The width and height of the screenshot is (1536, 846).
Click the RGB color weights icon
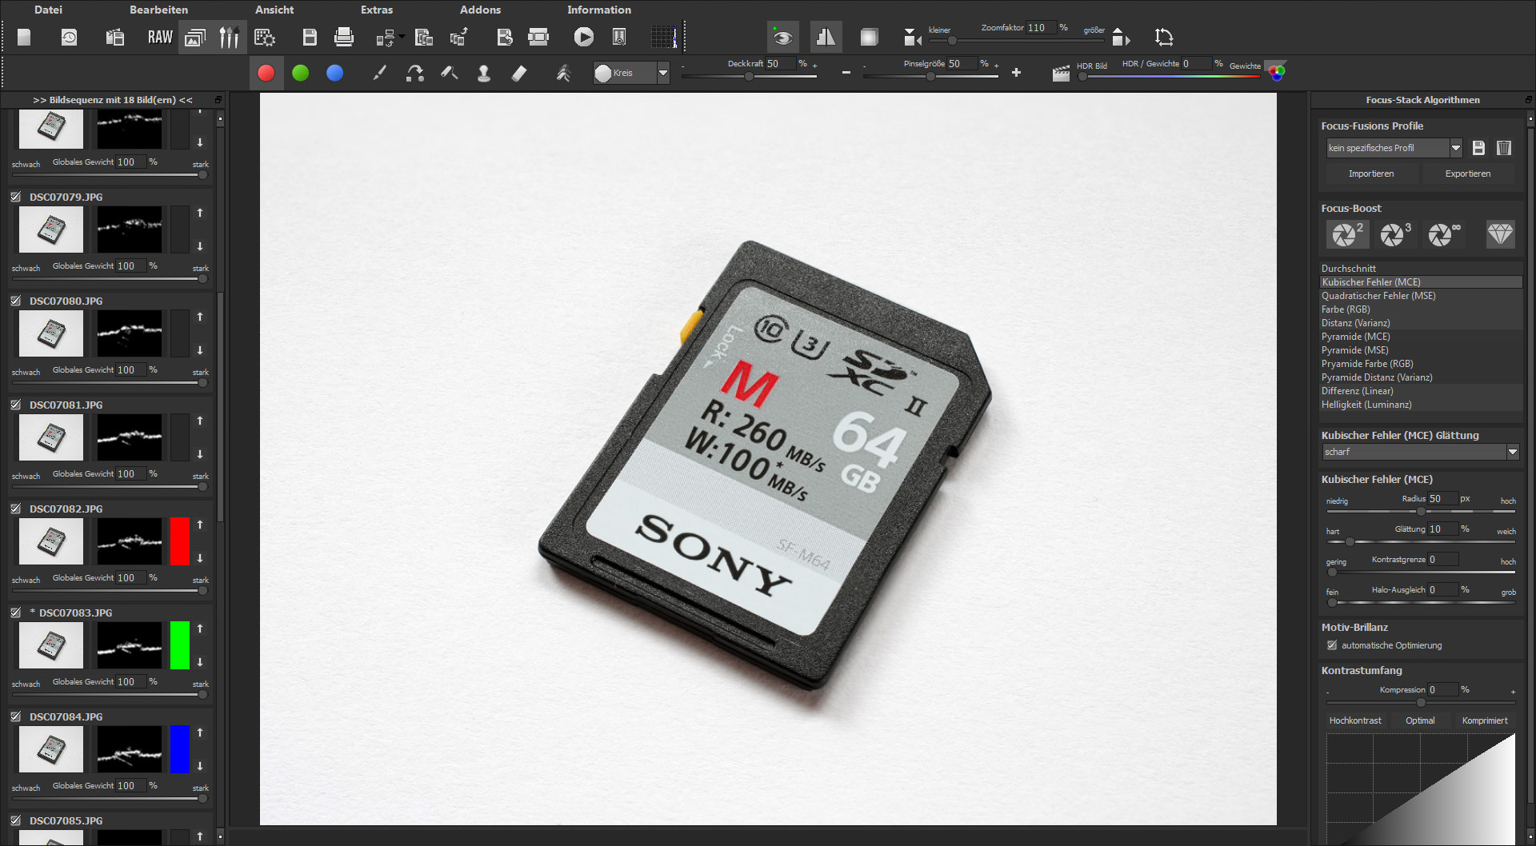pyautogui.click(x=1276, y=72)
